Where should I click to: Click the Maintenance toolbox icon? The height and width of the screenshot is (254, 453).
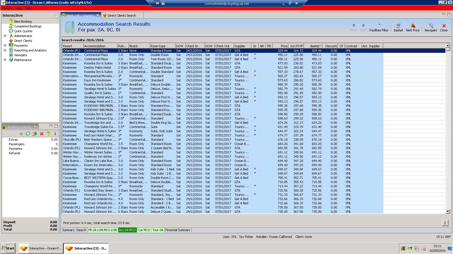coord(11,60)
